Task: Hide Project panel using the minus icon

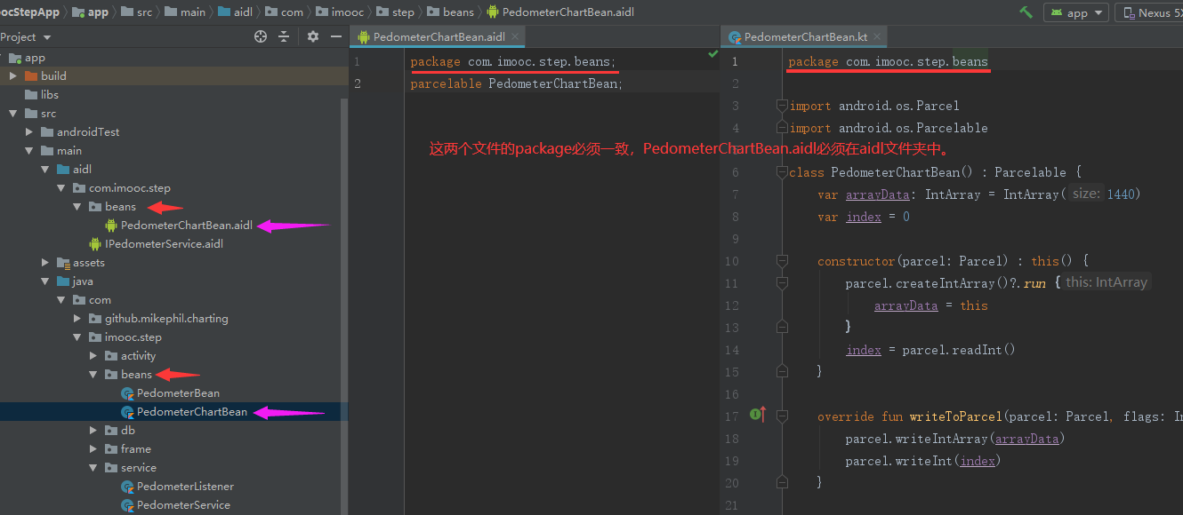Action: (x=336, y=36)
